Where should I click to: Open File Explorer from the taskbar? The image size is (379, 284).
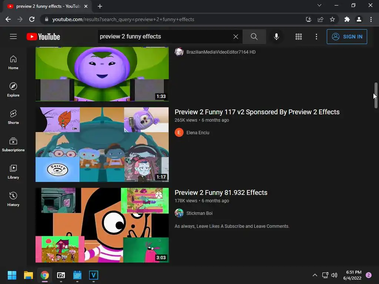click(28, 275)
